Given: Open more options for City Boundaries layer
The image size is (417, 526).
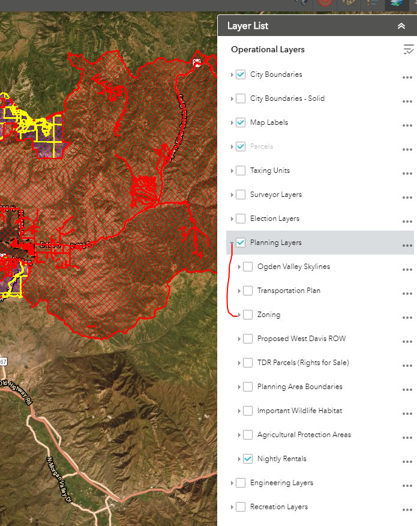Looking at the screenshot, I should click(407, 77).
